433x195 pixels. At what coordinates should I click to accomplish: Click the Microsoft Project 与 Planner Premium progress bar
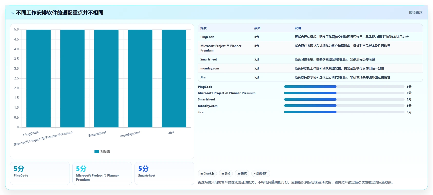click(x=344, y=93)
